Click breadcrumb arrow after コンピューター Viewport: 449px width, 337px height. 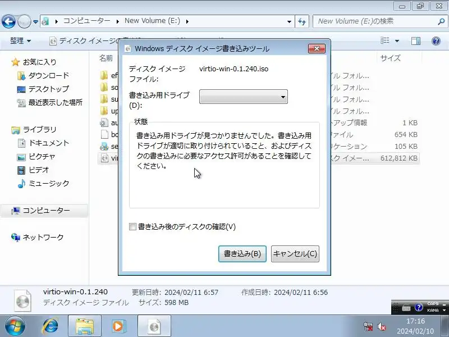pos(117,21)
